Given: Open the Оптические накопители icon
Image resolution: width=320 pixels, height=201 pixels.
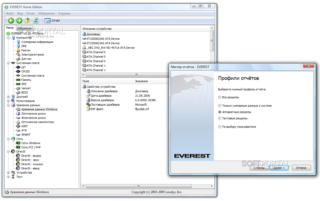Looking at the screenshot, I should coord(18,122).
